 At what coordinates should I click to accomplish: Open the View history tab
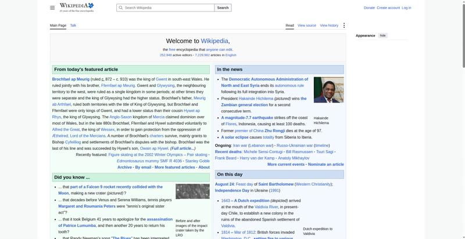329,26
